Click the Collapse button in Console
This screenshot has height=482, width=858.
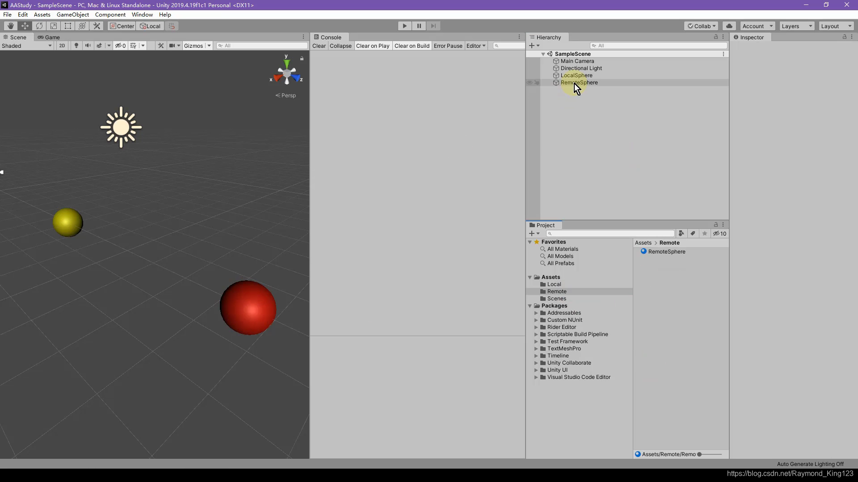[341, 46]
